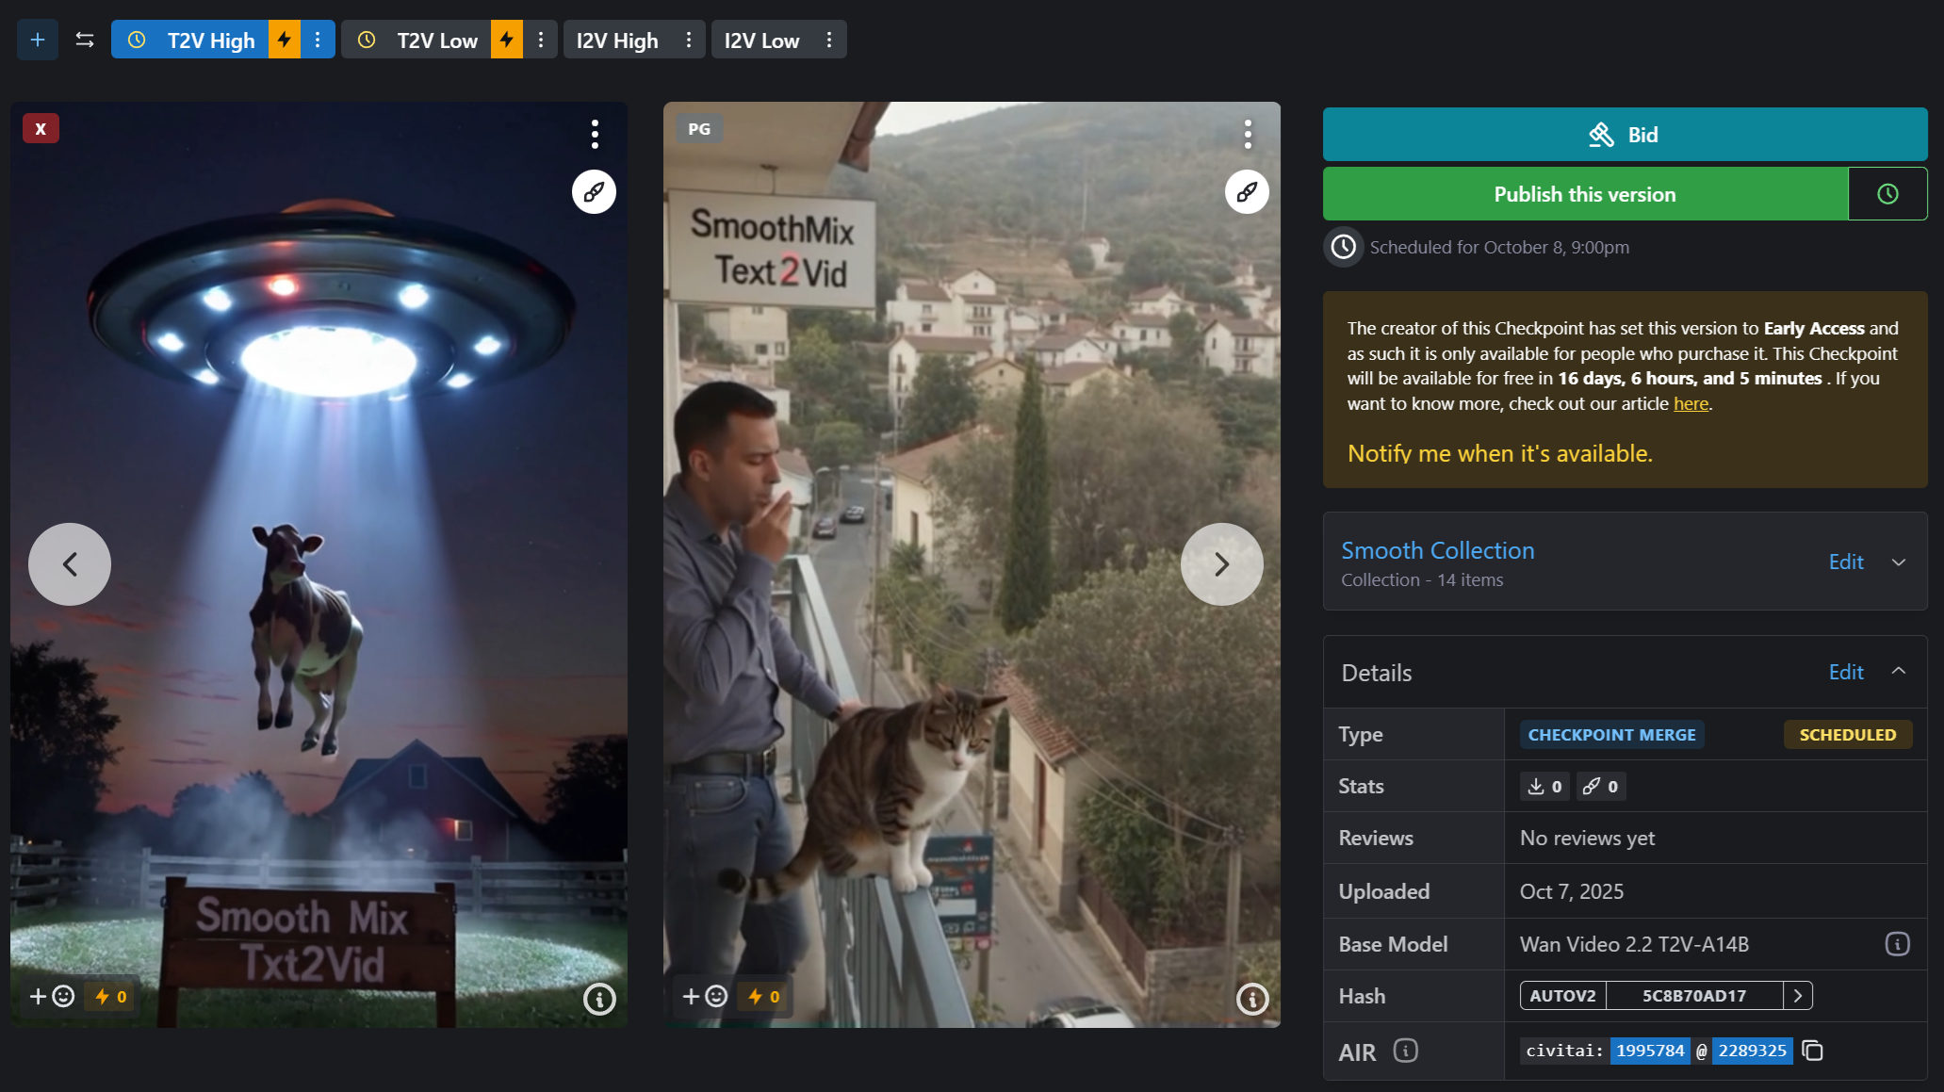The image size is (1944, 1092).
Task: Open three-dot menu on cat image
Action: point(1247,134)
